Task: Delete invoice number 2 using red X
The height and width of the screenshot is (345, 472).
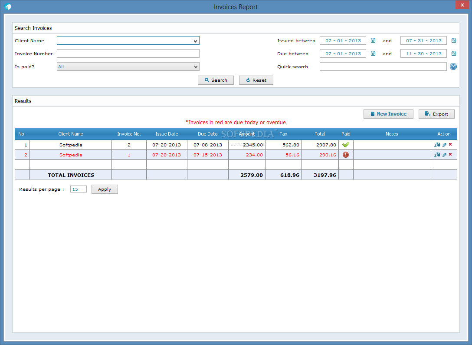Action: 450,144
